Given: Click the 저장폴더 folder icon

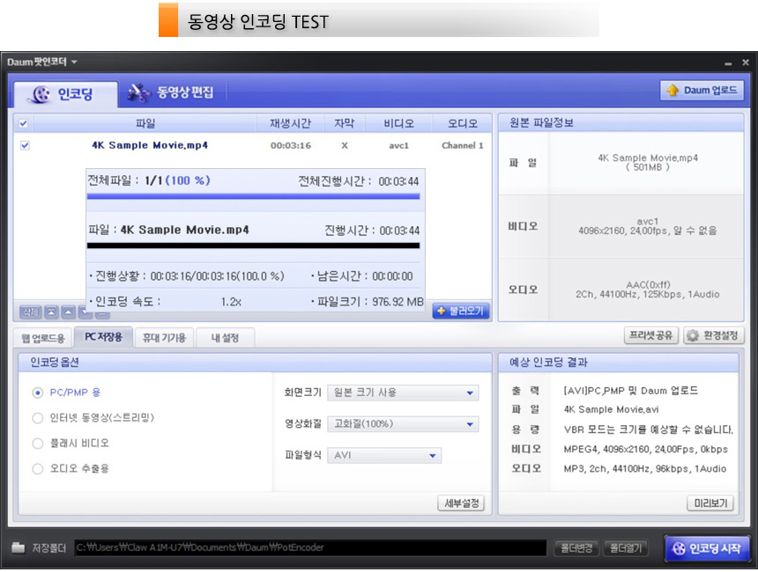Looking at the screenshot, I should click(x=19, y=547).
